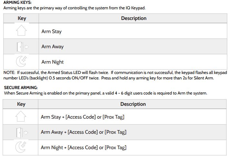This screenshot has height=163, width=234.
Task: Click the Arm Away door icon in first table
Action: coord(23,47)
